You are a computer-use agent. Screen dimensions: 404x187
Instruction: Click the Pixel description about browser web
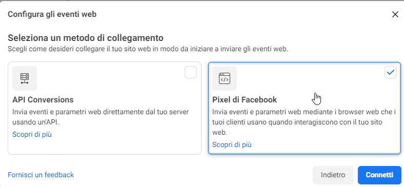[304, 122]
